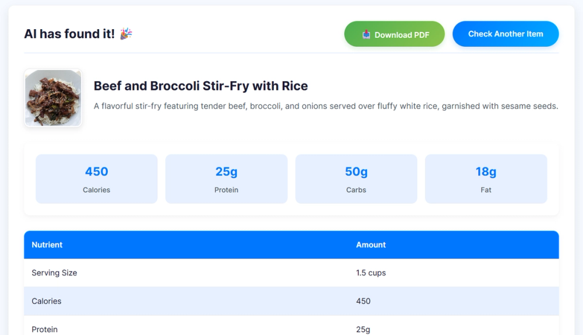Select the 450 Calories summary card

(x=97, y=179)
